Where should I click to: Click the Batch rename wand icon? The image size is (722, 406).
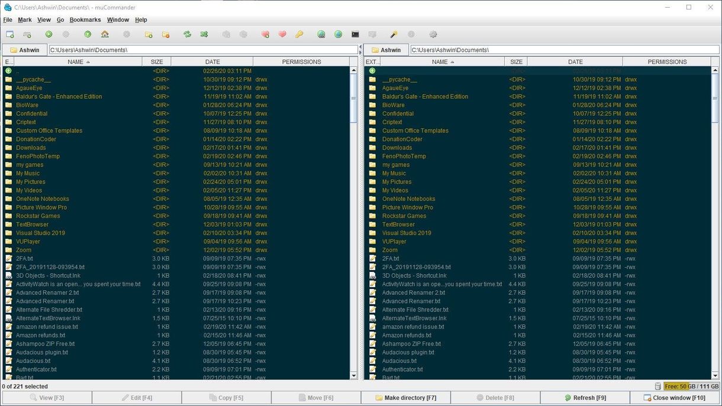coord(394,34)
